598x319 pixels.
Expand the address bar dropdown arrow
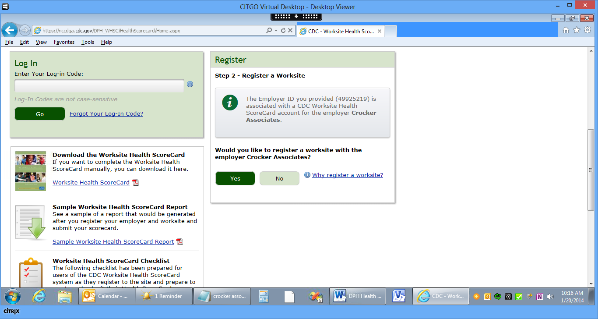point(276,31)
